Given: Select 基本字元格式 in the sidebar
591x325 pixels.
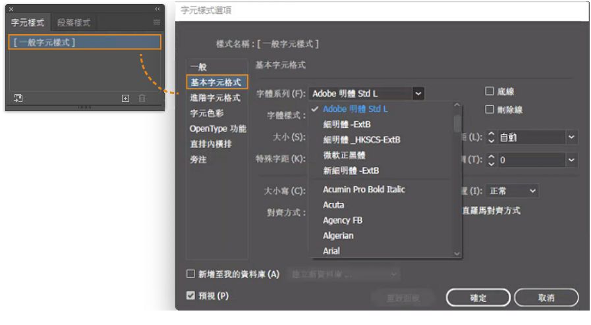Looking at the screenshot, I should click(217, 82).
